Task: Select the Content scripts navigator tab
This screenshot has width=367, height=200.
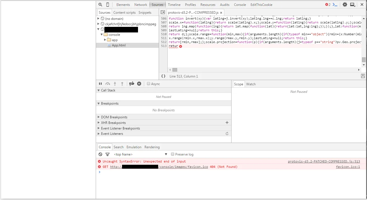Action: [x=124, y=13]
